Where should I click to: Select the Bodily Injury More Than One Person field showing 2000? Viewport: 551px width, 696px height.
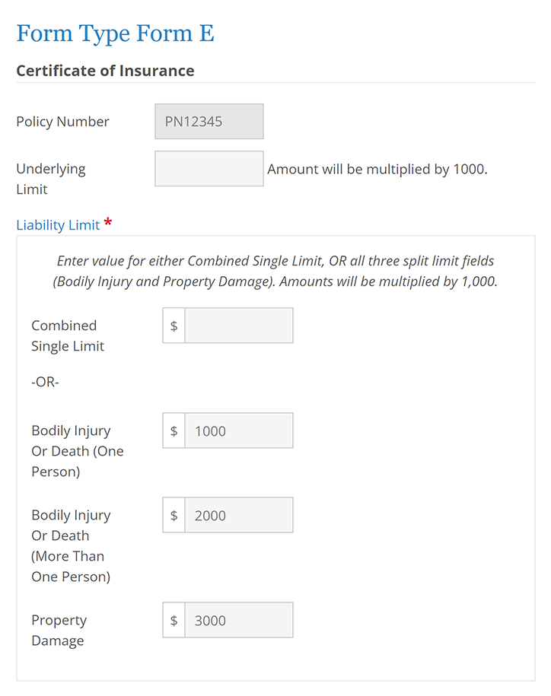pyautogui.click(x=238, y=515)
